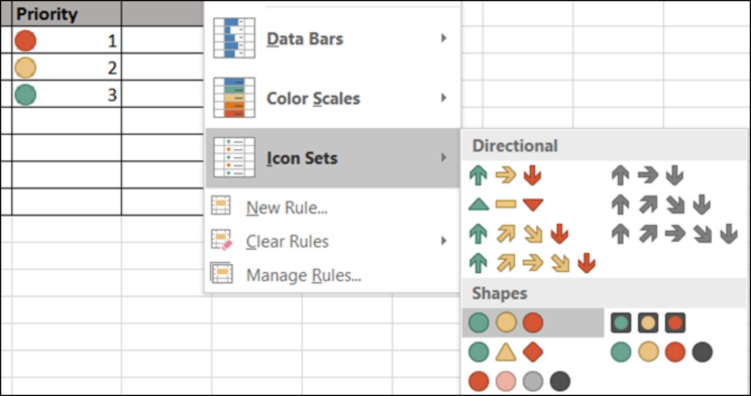The height and width of the screenshot is (396, 751).
Task: Apply the 3 Signs shapes icon set
Action: coord(506,352)
